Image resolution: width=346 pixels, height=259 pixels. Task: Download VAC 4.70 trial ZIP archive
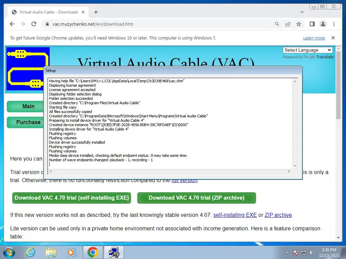[x=197, y=198]
